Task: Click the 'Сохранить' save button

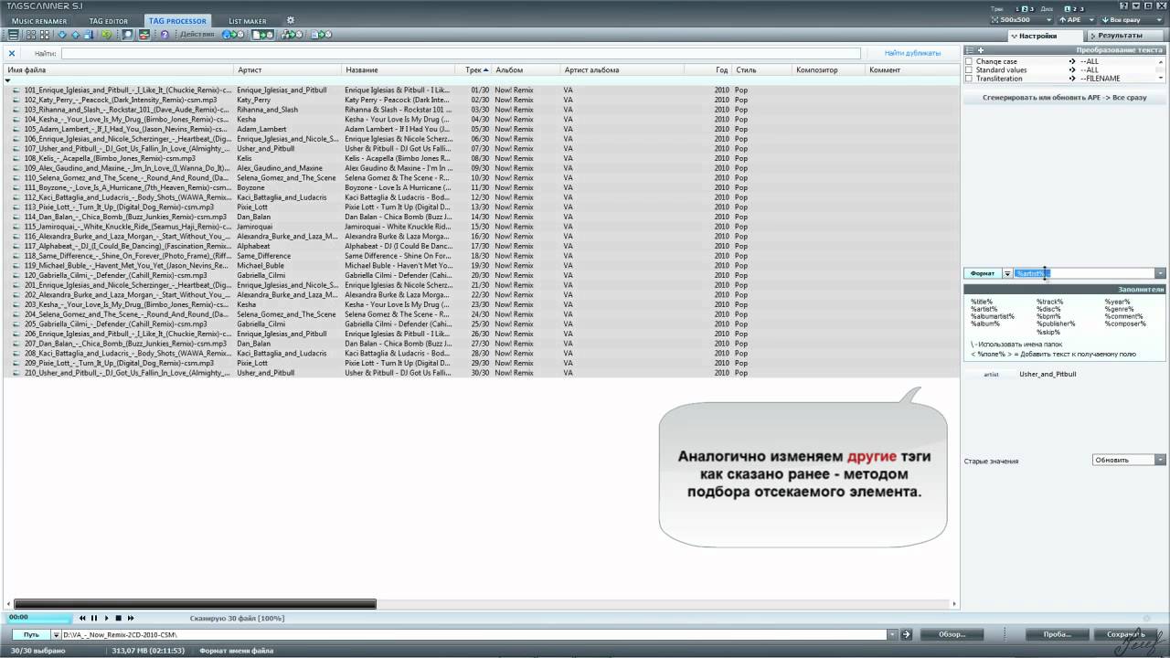Action: pos(1125,634)
